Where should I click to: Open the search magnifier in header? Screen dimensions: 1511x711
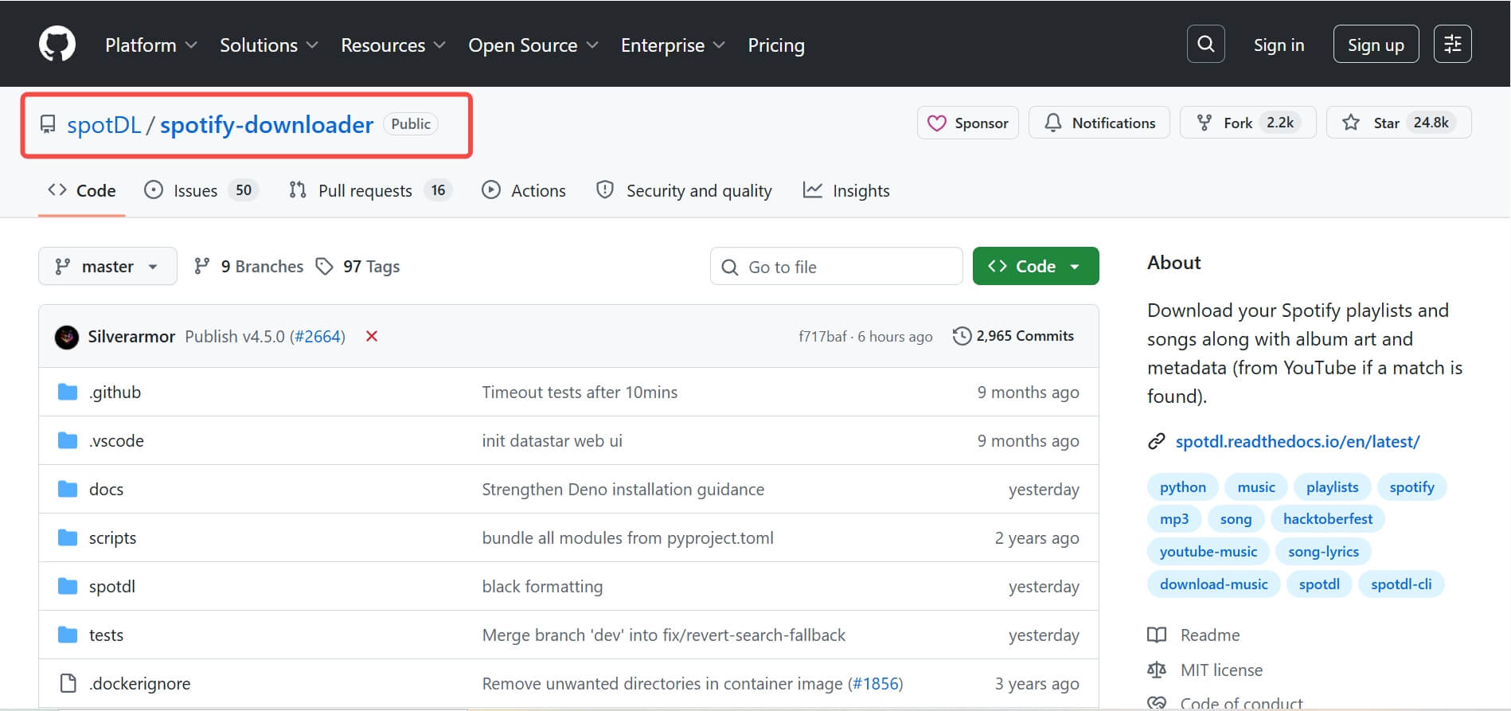tap(1205, 44)
